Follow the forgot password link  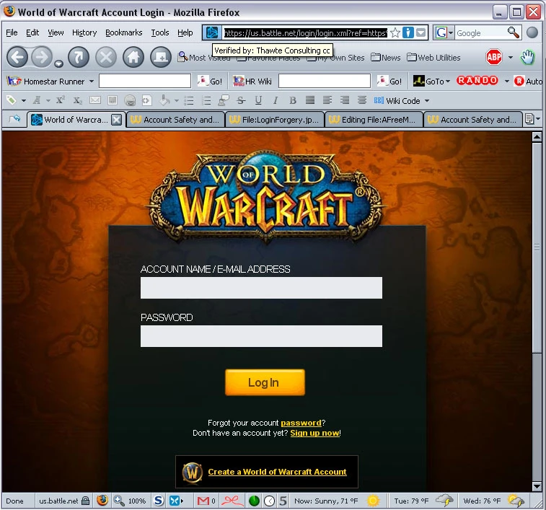301,423
